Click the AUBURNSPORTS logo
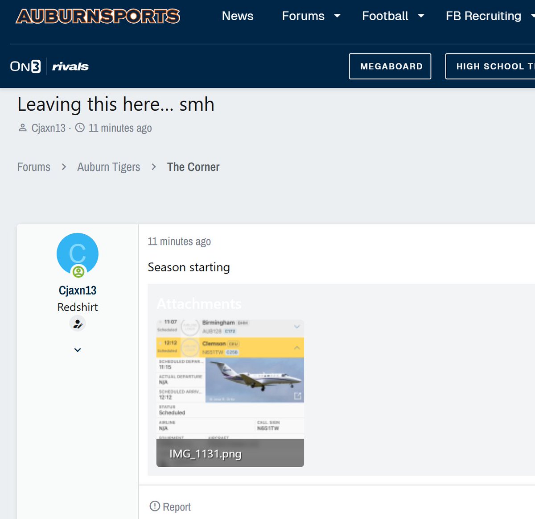 [x=98, y=16]
